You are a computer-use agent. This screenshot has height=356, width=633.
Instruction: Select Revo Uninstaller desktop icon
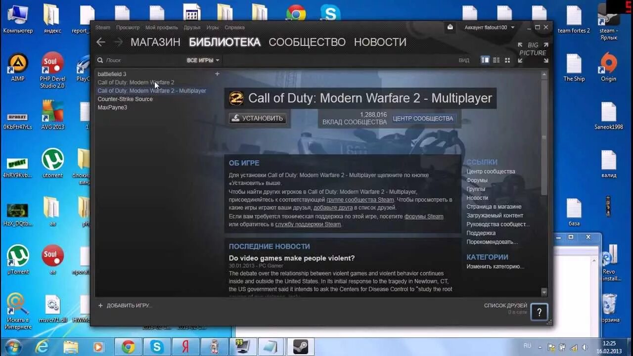(x=610, y=263)
